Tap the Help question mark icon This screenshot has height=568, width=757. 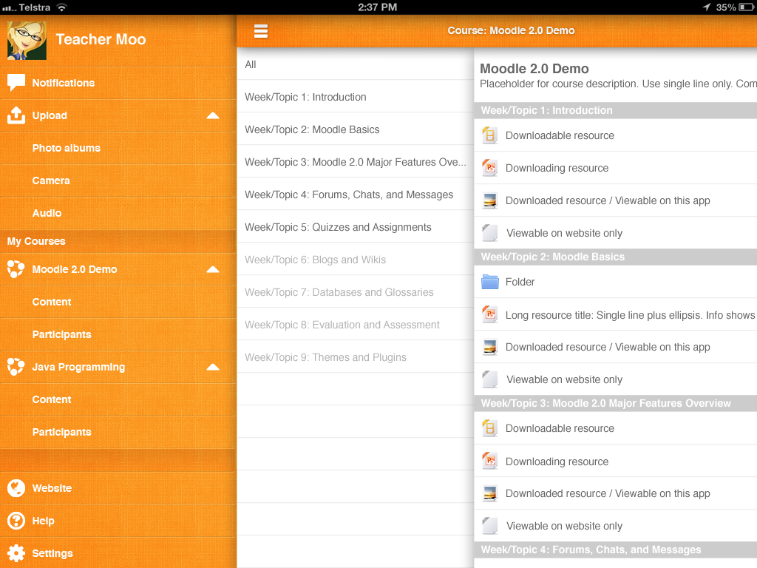click(x=16, y=521)
